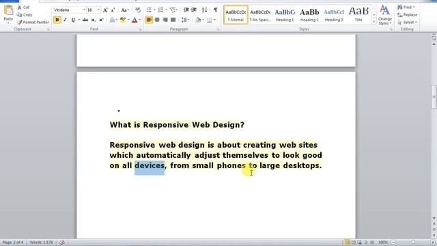Zoom out with the minus button
This screenshot has width=437, height=246.
click(x=393, y=243)
